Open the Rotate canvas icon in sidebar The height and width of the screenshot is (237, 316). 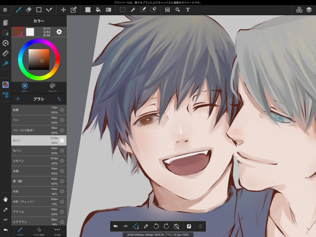[6, 43]
